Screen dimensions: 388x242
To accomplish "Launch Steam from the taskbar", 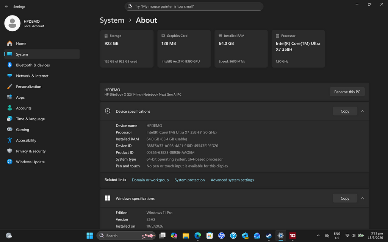I will tap(269, 236).
